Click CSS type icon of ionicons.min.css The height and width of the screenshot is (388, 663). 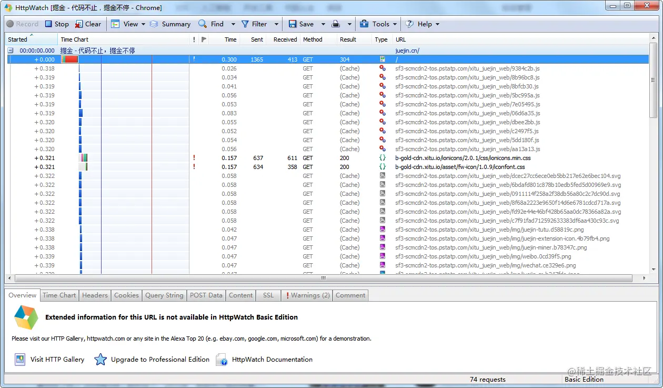383,158
